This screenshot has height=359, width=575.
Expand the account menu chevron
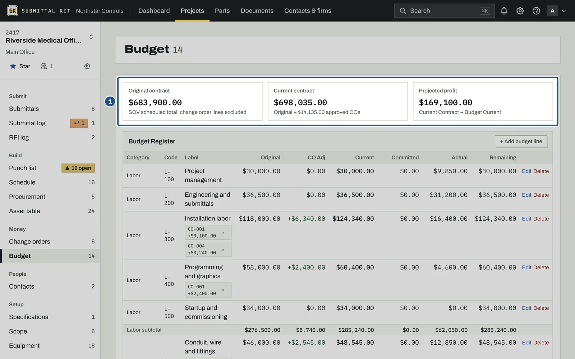564,11
